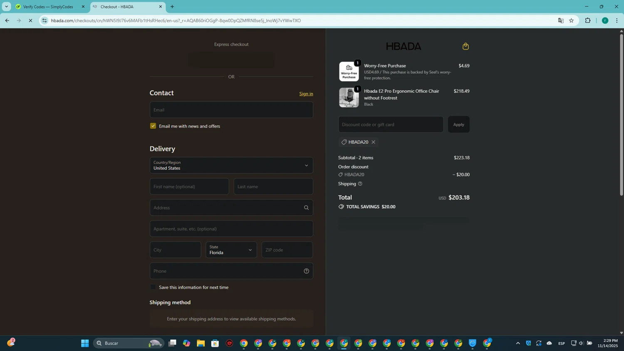Click the page vertical scrollbar

tap(622, 114)
